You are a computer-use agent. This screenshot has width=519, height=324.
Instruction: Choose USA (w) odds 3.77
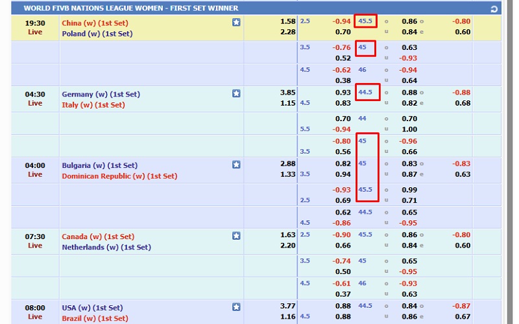[x=288, y=307]
